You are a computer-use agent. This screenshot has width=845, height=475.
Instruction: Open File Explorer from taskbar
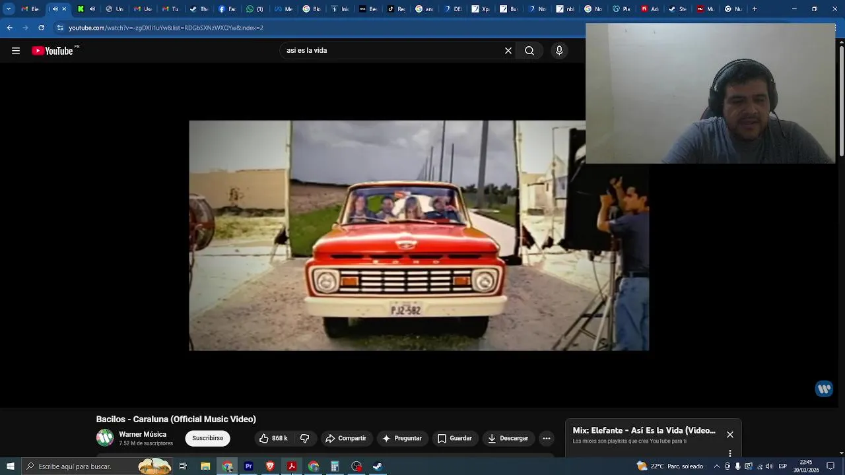tap(205, 466)
